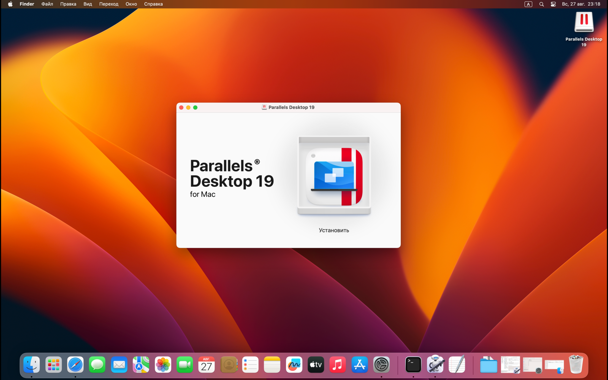Launch Reminders from the Dock
The image size is (608, 380).
250,365
